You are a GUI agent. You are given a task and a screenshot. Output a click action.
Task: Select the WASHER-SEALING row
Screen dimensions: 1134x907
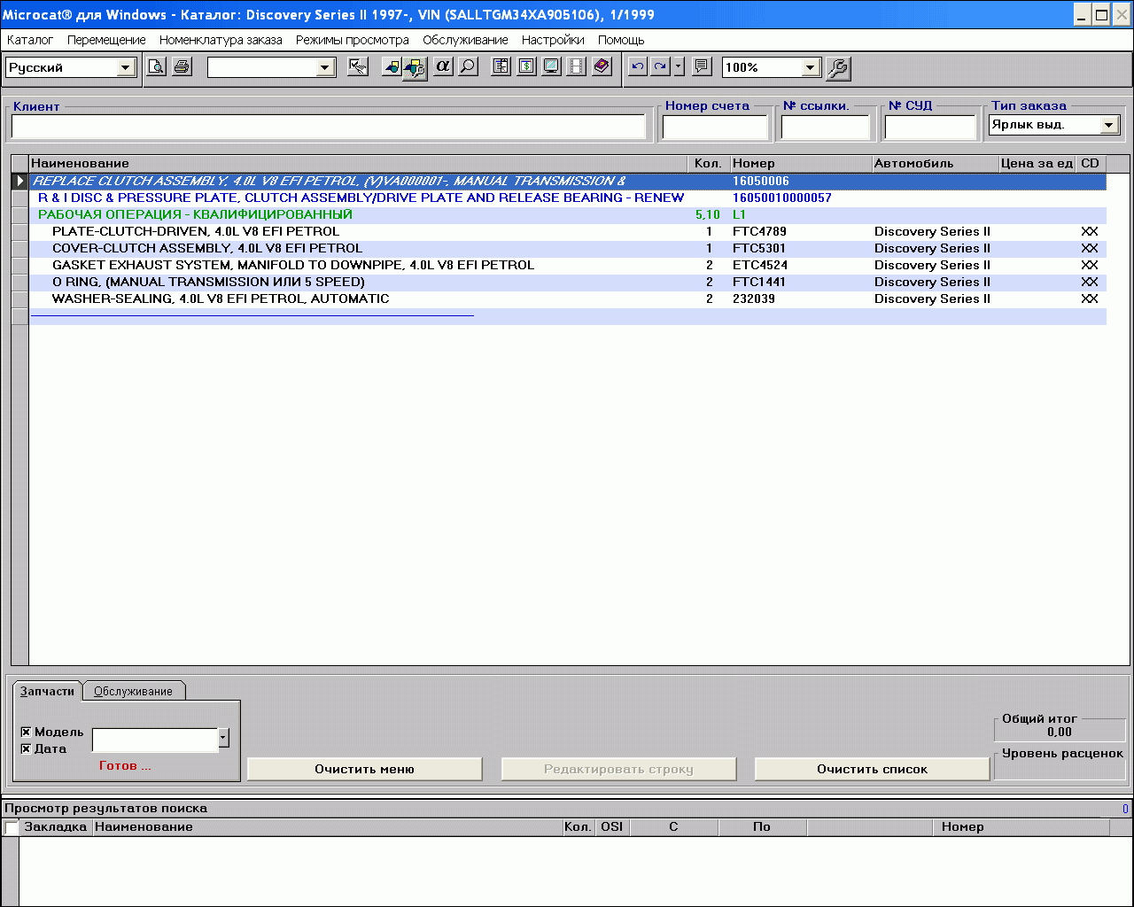[568, 298]
